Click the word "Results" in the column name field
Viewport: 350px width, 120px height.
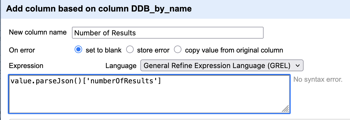[124, 33]
